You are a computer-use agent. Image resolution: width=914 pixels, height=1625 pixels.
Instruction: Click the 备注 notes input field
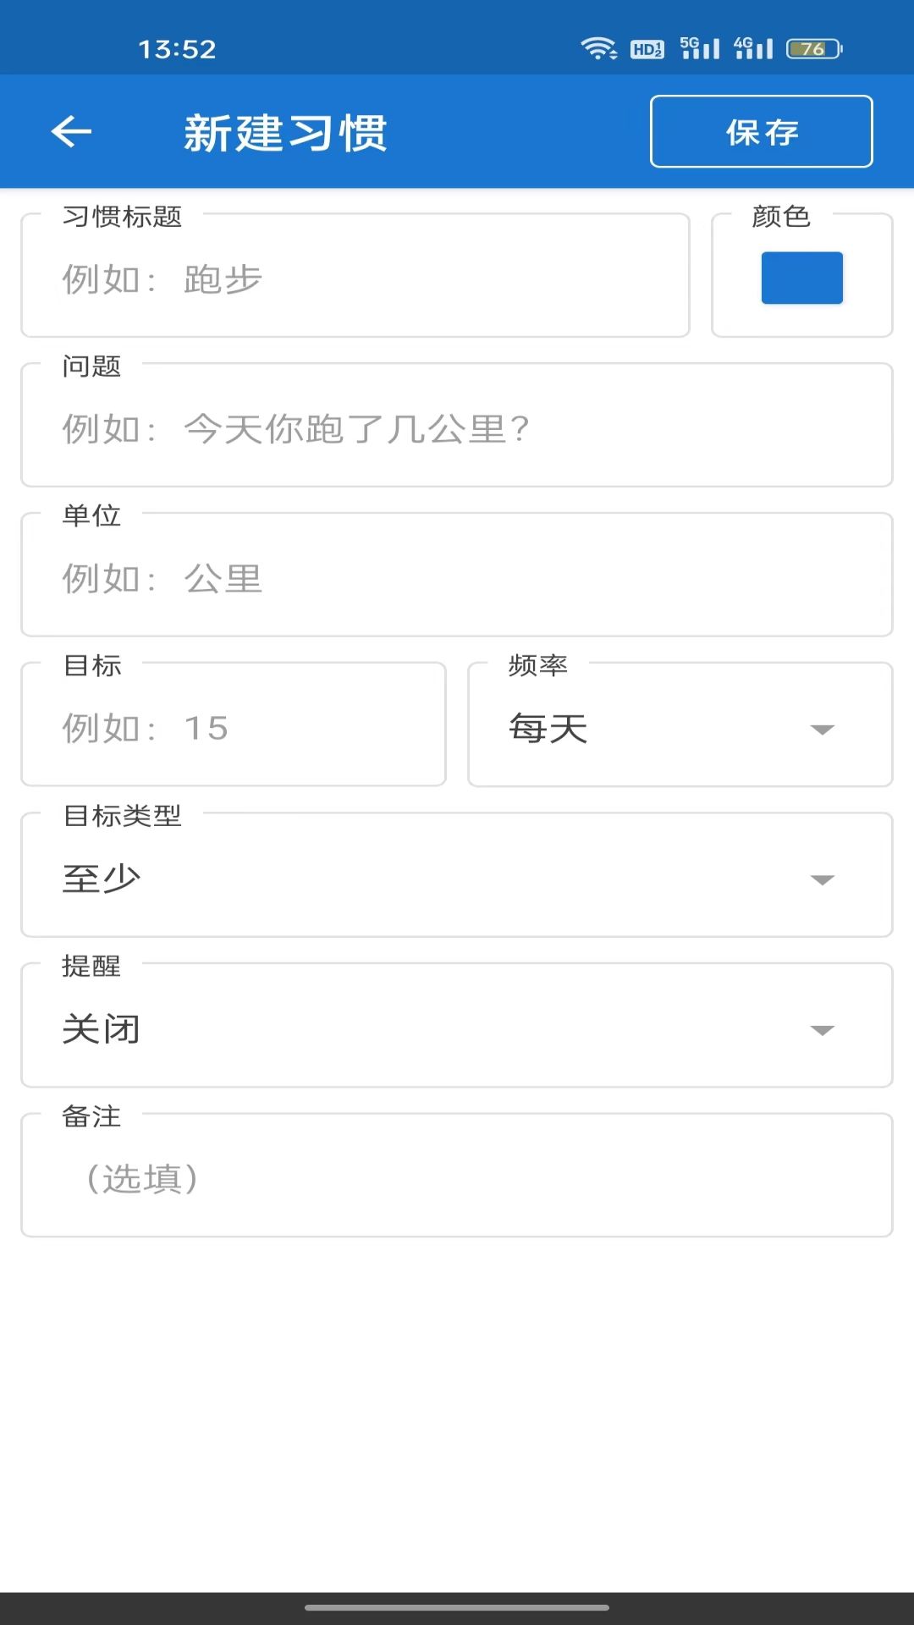coord(457,1179)
